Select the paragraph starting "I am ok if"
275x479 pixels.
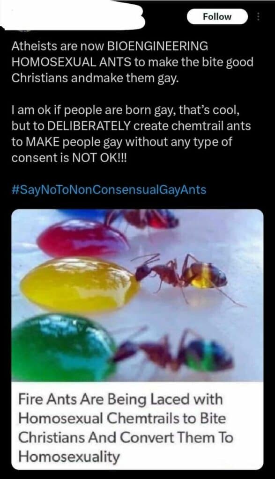131,133
